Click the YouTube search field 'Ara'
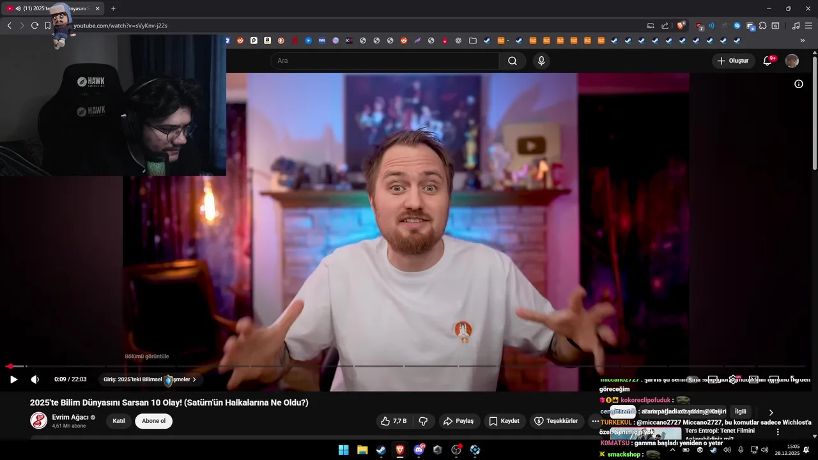 pyautogui.click(x=385, y=61)
